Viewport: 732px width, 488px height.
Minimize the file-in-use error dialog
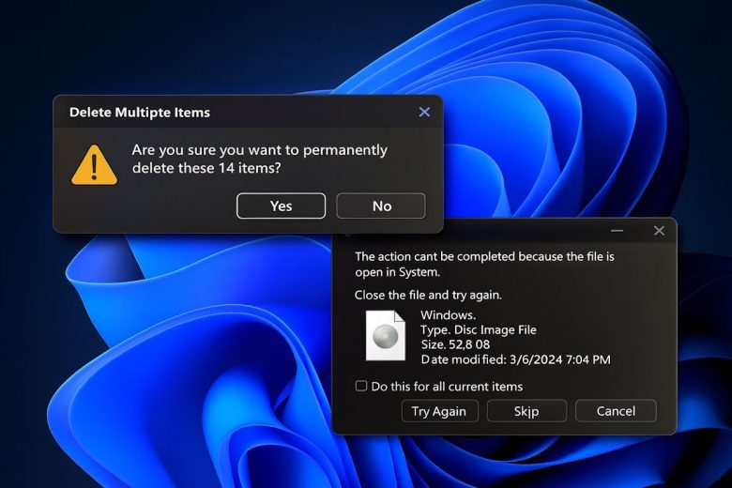click(618, 231)
